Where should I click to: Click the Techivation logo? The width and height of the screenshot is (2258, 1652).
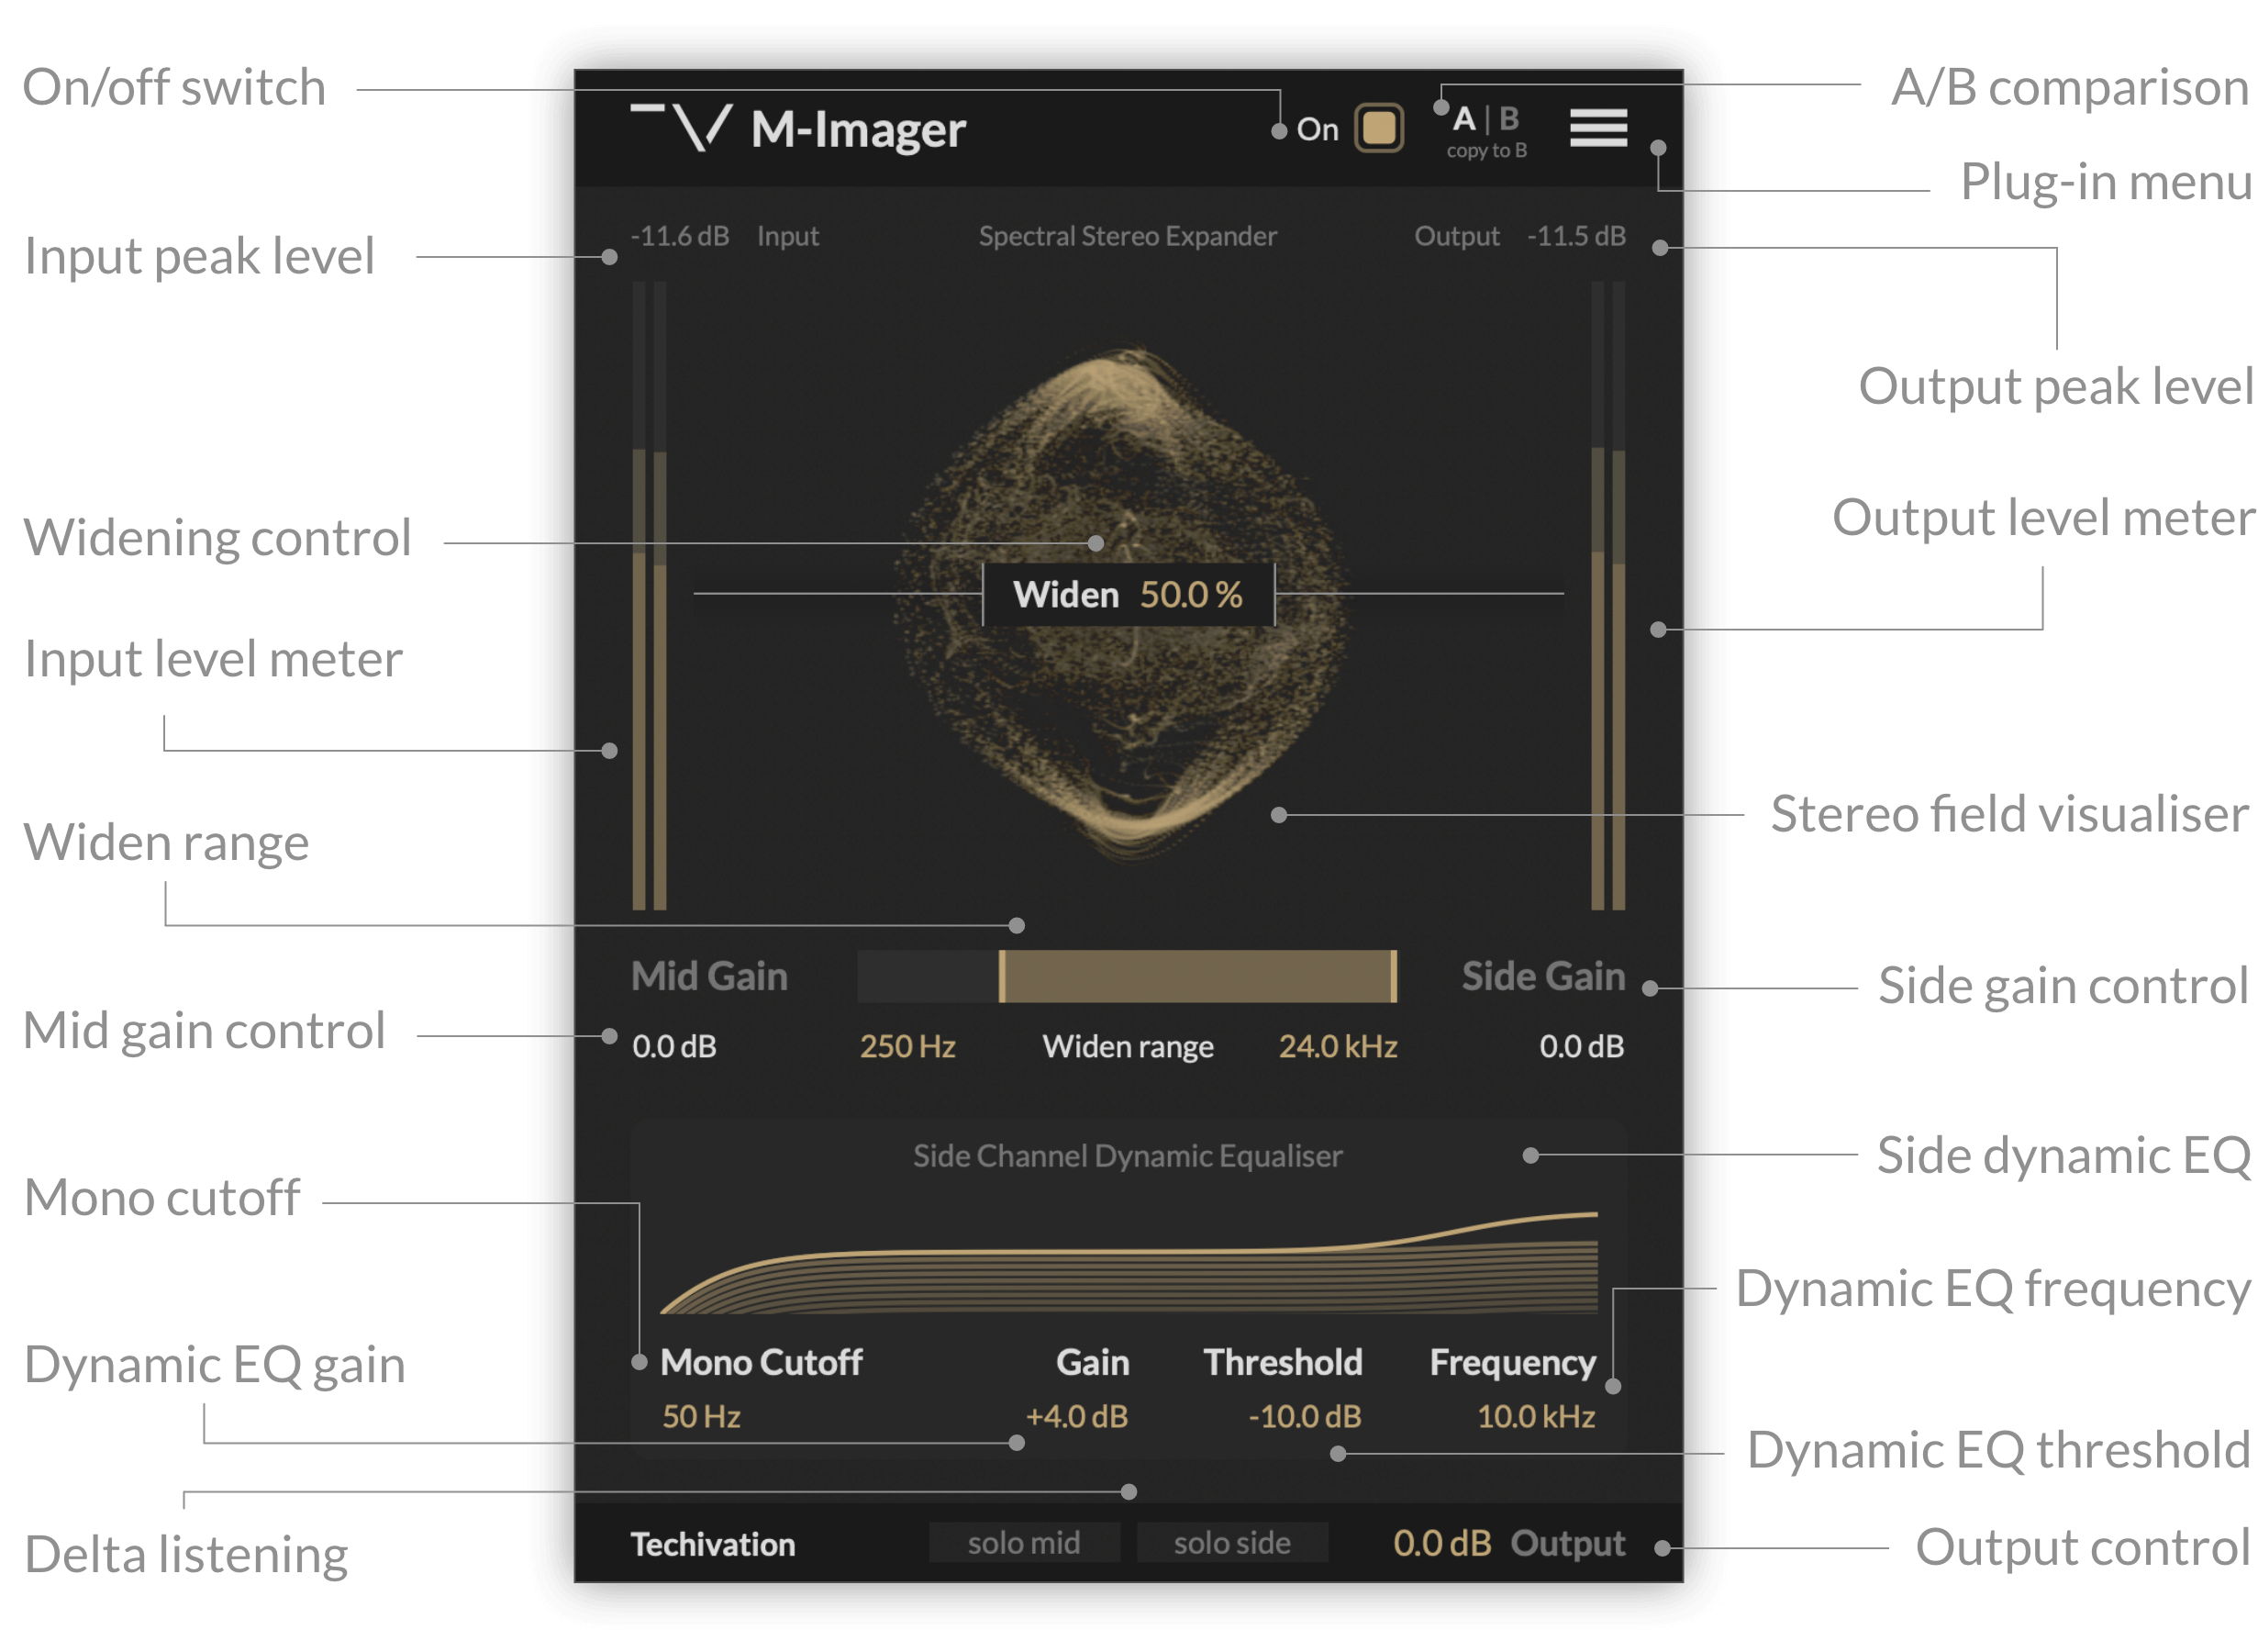click(714, 1543)
